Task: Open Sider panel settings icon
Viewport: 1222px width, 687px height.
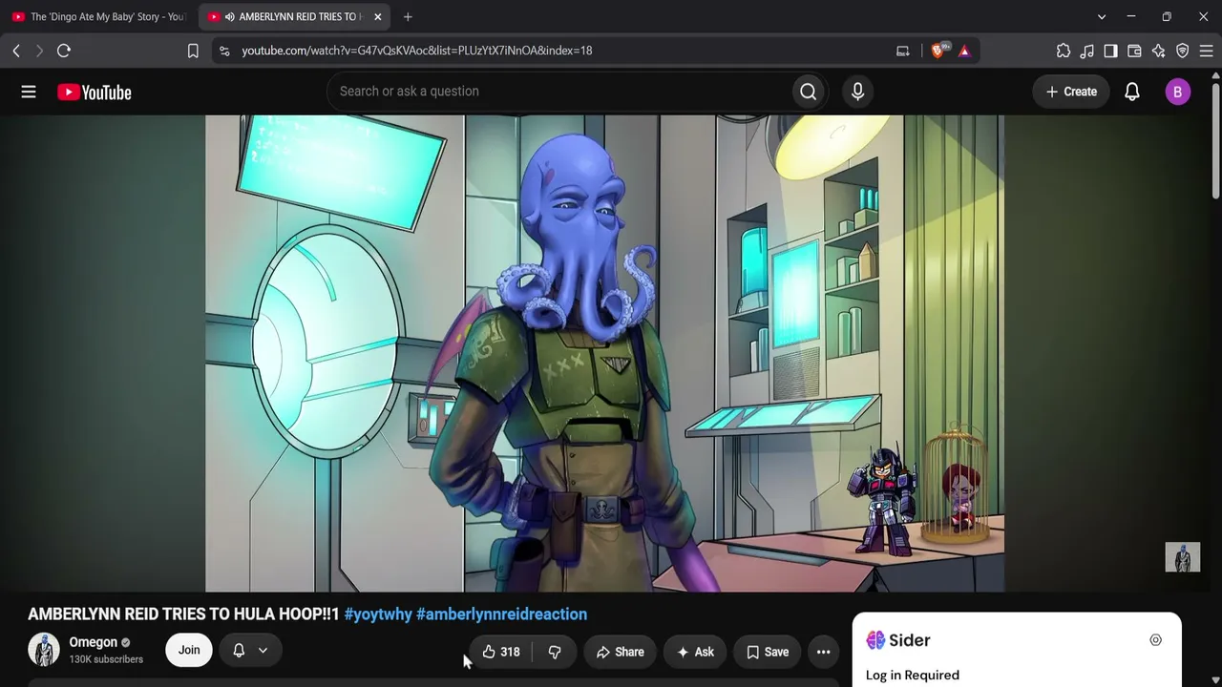Action: pyautogui.click(x=1155, y=640)
